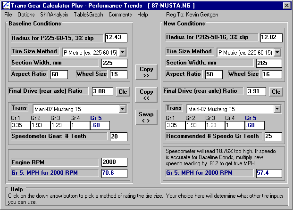Image resolution: width=293 pixels, height=210 pixels.
Task: Click baseline MPH result 70.6
Action: 114,173
